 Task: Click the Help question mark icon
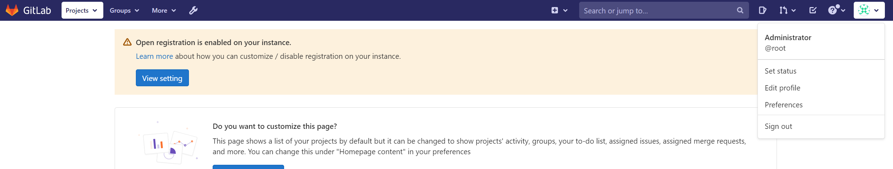pyautogui.click(x=833, y=10)
